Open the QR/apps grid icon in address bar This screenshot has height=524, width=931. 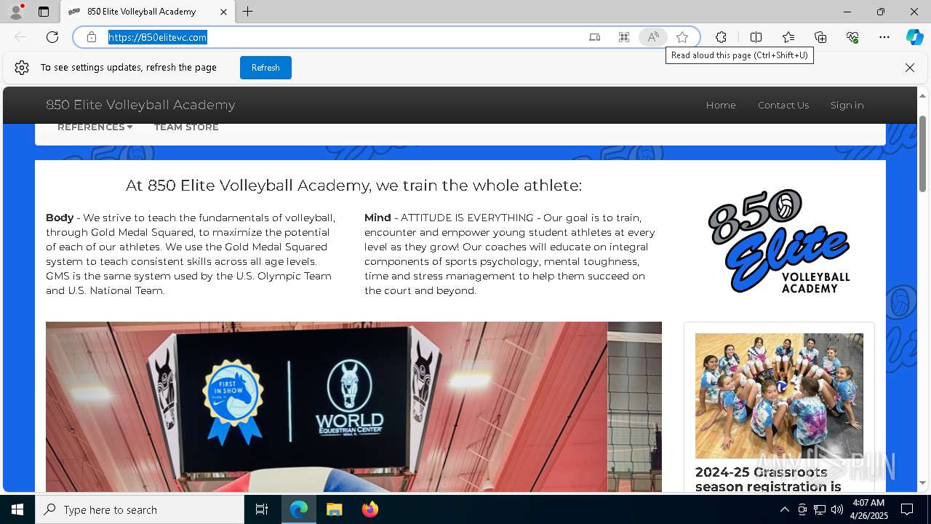[624, 37]
